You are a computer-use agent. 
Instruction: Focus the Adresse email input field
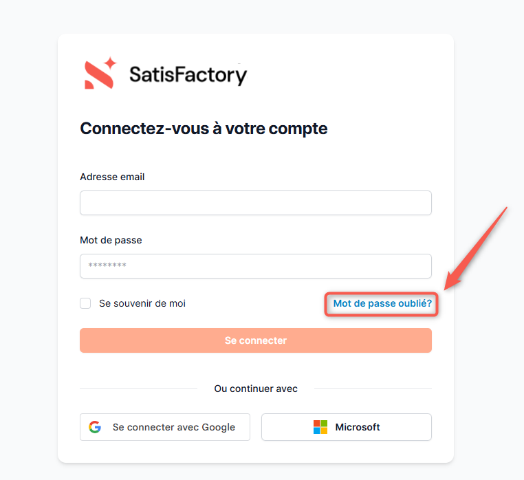pyautogui.click(x=256, y=203)
